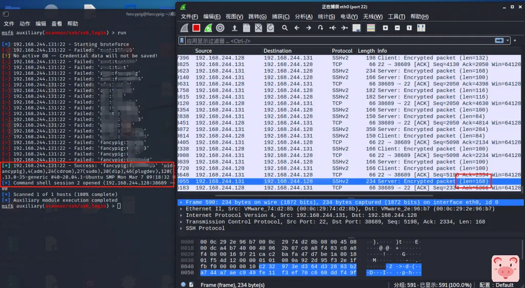Click the save capture file icon

pyautogui.click(x=247, y=28)
